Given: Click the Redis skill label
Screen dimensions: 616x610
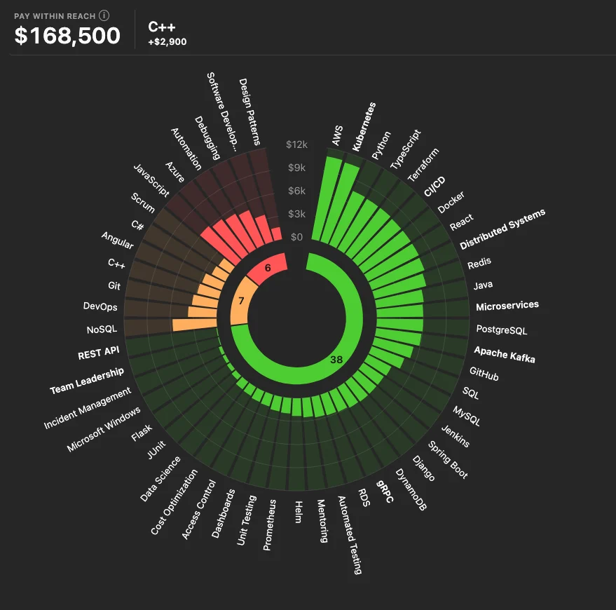Looking at the screenshot, I should (x=479, y=264).
